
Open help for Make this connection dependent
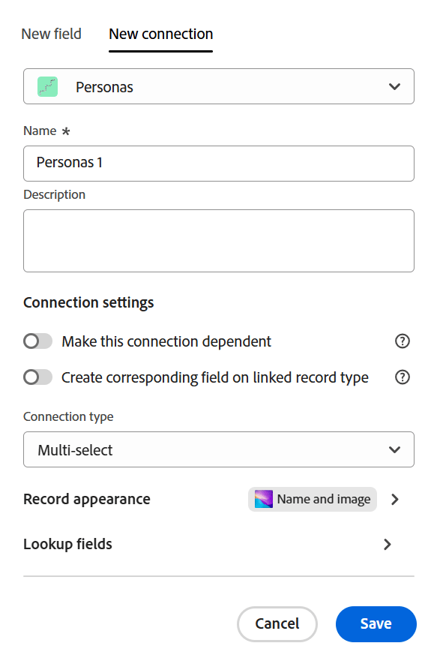pyautogui.click(x=402, y=341)
